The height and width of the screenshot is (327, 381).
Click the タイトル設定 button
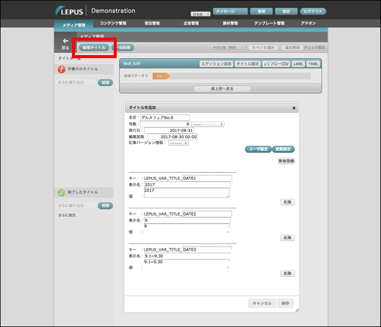pyautogui.click(x=247, y=64)
